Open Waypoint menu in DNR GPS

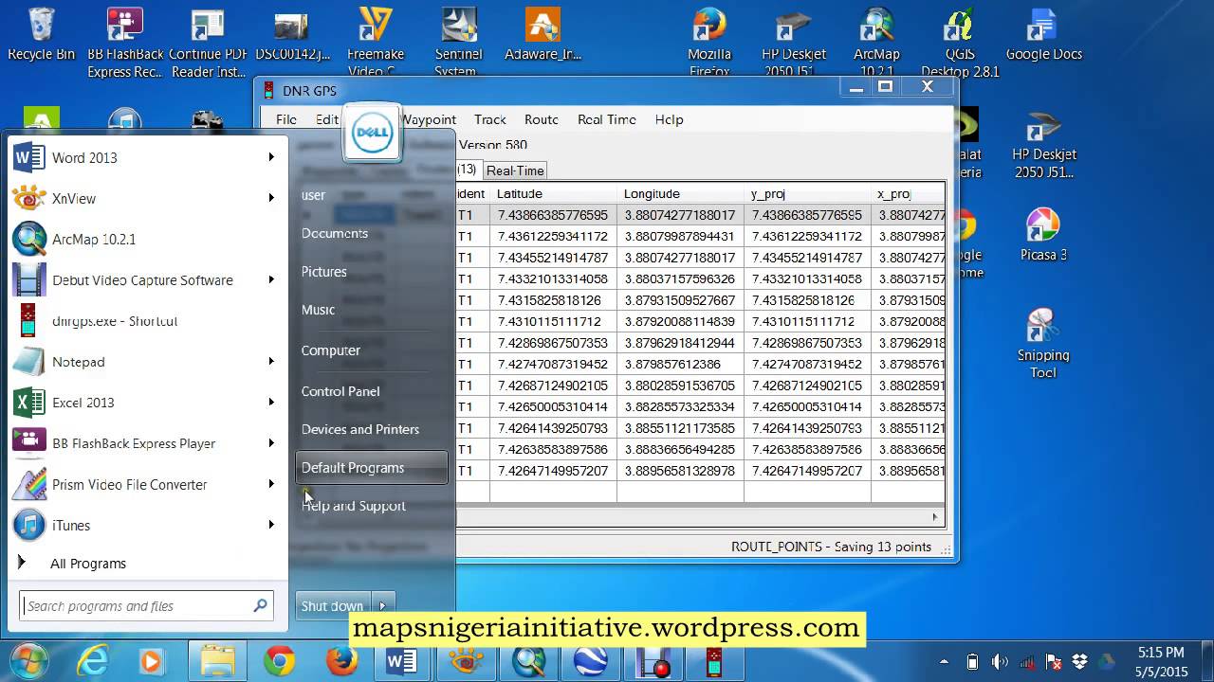click(x=429, y=119)
